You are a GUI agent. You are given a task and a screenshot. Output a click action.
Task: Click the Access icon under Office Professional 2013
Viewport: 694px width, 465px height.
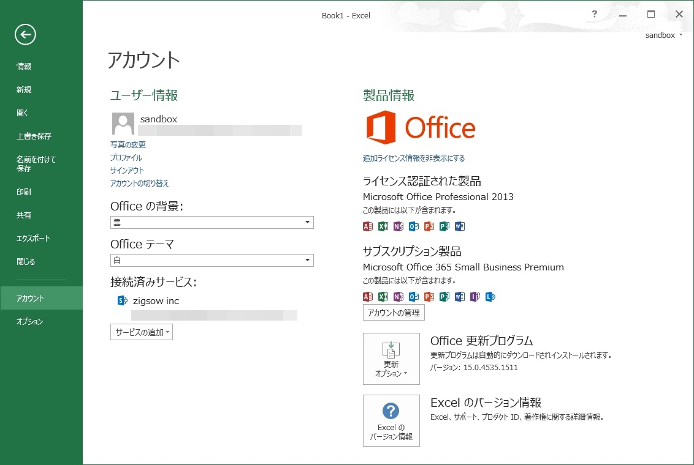point(368,226)
